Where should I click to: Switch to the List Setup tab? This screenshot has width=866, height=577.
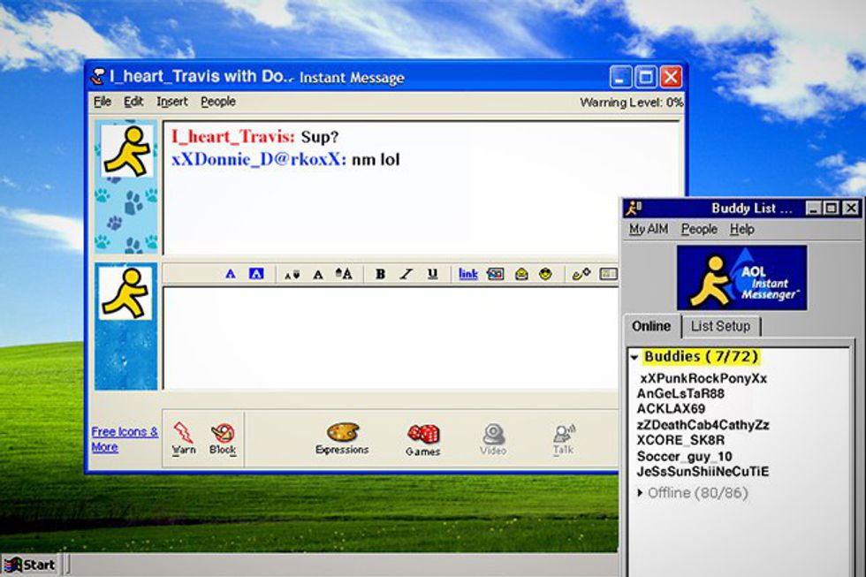coord(720,326)
